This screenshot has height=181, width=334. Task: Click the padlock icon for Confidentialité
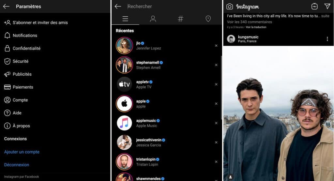[x=7, y=48]
